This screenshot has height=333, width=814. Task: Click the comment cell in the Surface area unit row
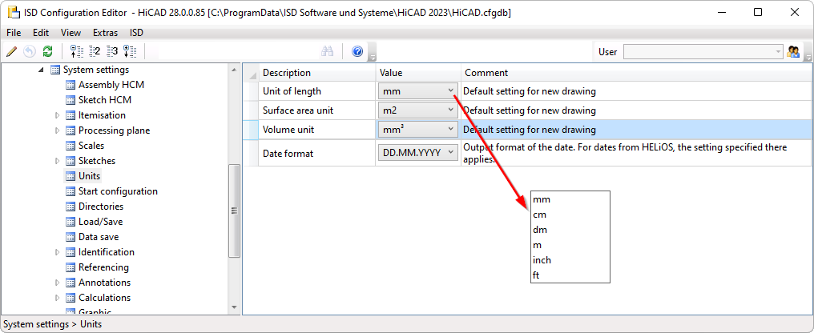[x=636, y=110]
